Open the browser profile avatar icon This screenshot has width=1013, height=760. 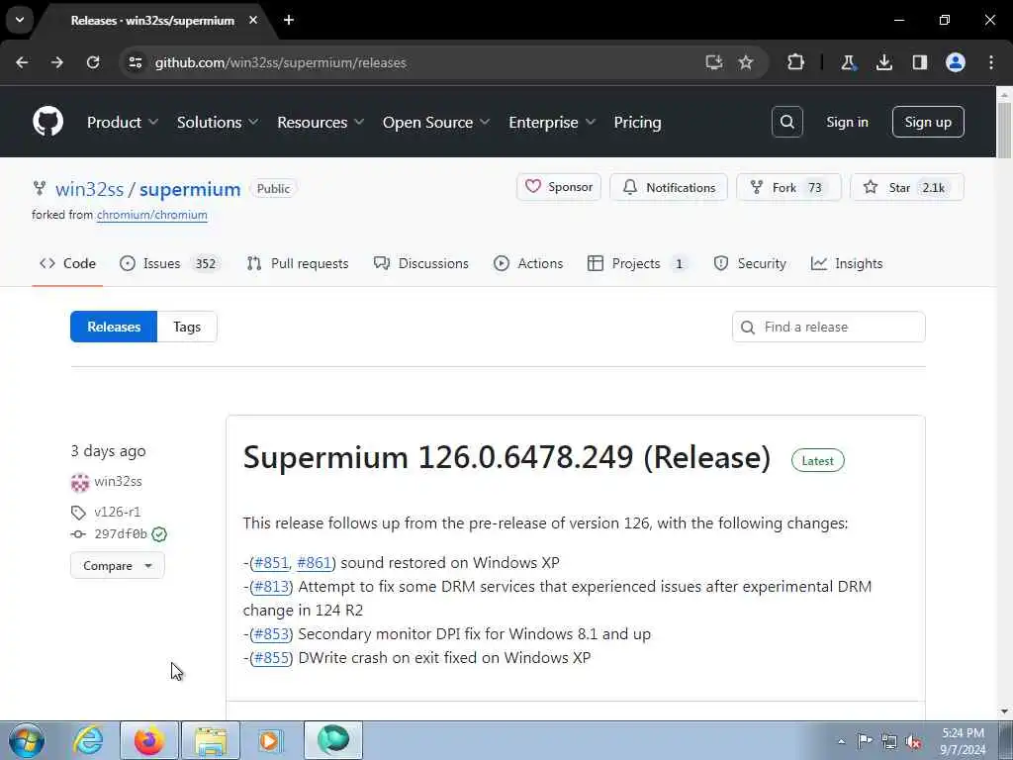(956, 62)
